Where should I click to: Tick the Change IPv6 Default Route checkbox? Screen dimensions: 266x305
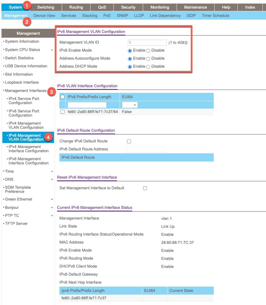coord(129,141)
